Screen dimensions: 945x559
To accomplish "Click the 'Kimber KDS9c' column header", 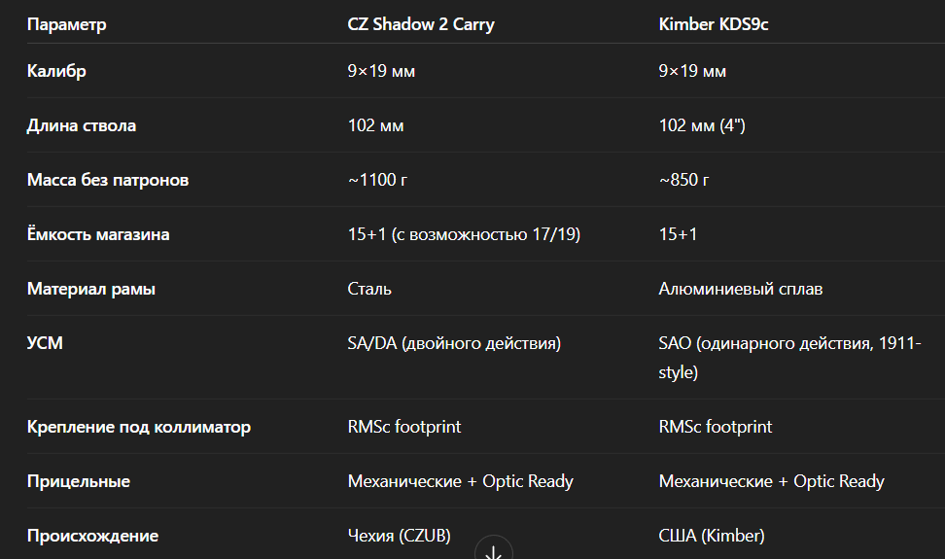I will (x=713, y=24).
